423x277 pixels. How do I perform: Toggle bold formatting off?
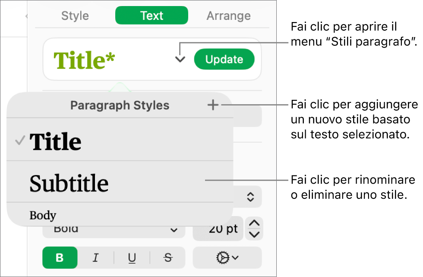(60, 258)
